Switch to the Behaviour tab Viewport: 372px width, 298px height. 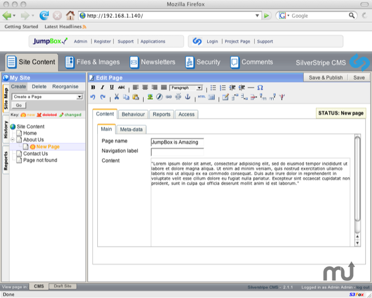(x=133, y=114)
